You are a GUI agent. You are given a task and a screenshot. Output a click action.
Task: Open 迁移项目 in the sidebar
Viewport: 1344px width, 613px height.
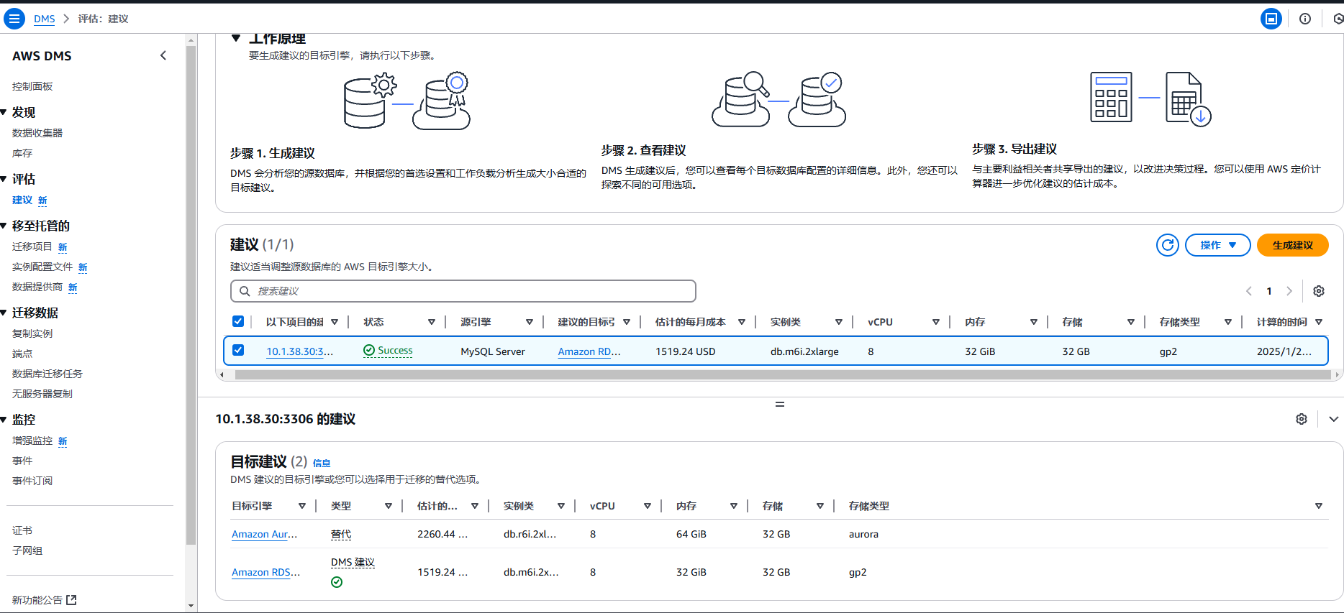[32, 246]
